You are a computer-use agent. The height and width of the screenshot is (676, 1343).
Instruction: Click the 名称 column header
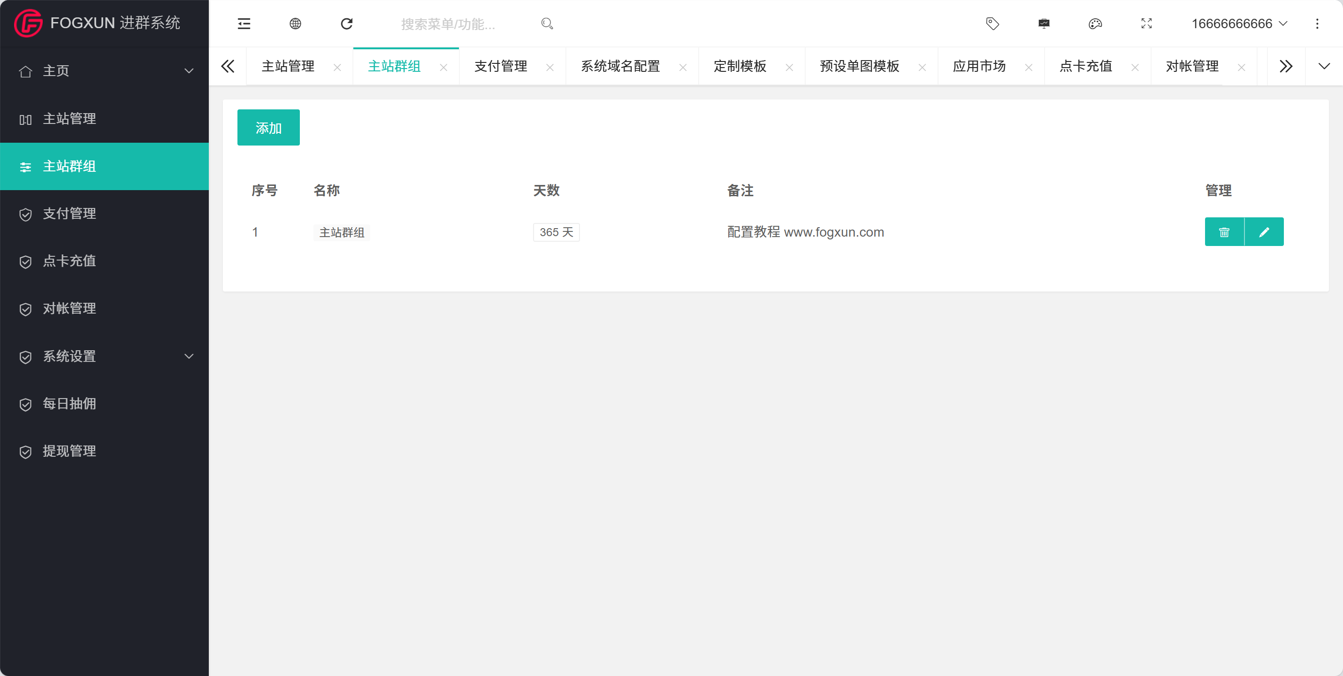pos(327,191)
